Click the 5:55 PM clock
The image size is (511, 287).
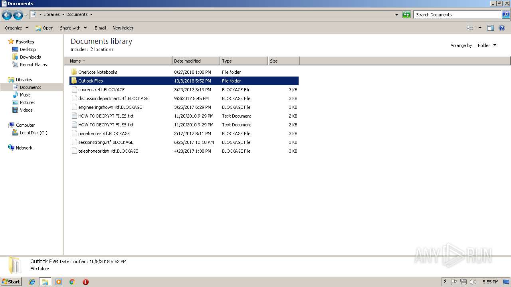point(490,282)
